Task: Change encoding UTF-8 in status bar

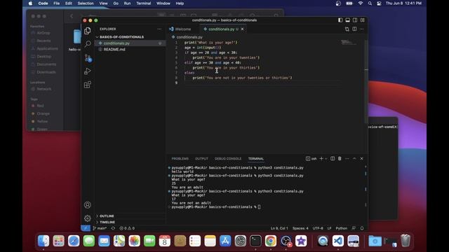Action: tap(318, 228)
